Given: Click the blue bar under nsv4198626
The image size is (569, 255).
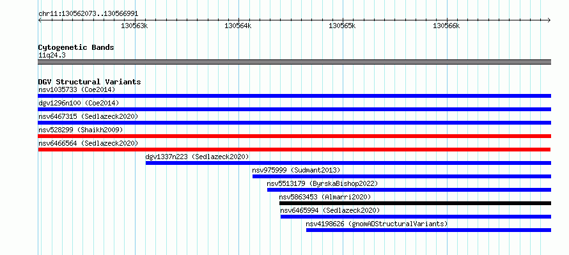Looking at the screenshot, I should [x=428, y=230].
